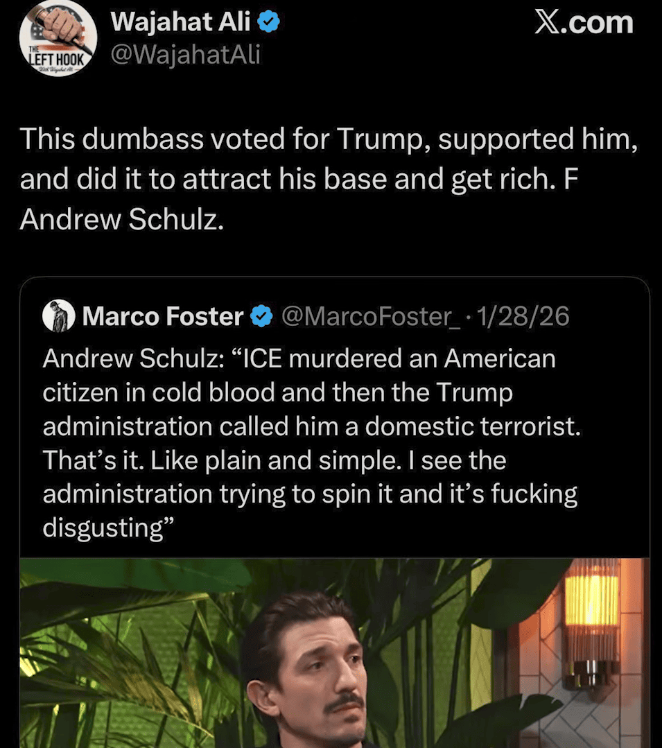
Task: Open Marco Foster's small profile avatar
Action: coord(58,317)
